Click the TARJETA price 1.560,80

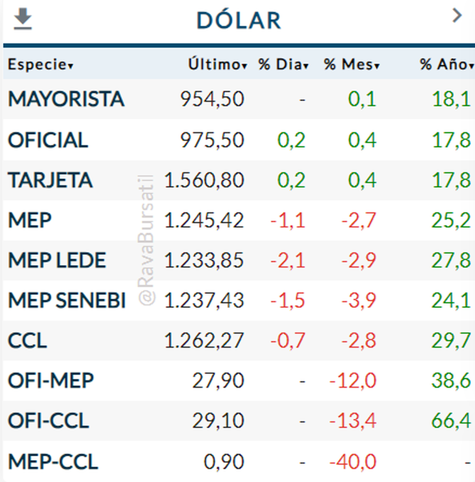pyautogui.click(x=204, y=180)
